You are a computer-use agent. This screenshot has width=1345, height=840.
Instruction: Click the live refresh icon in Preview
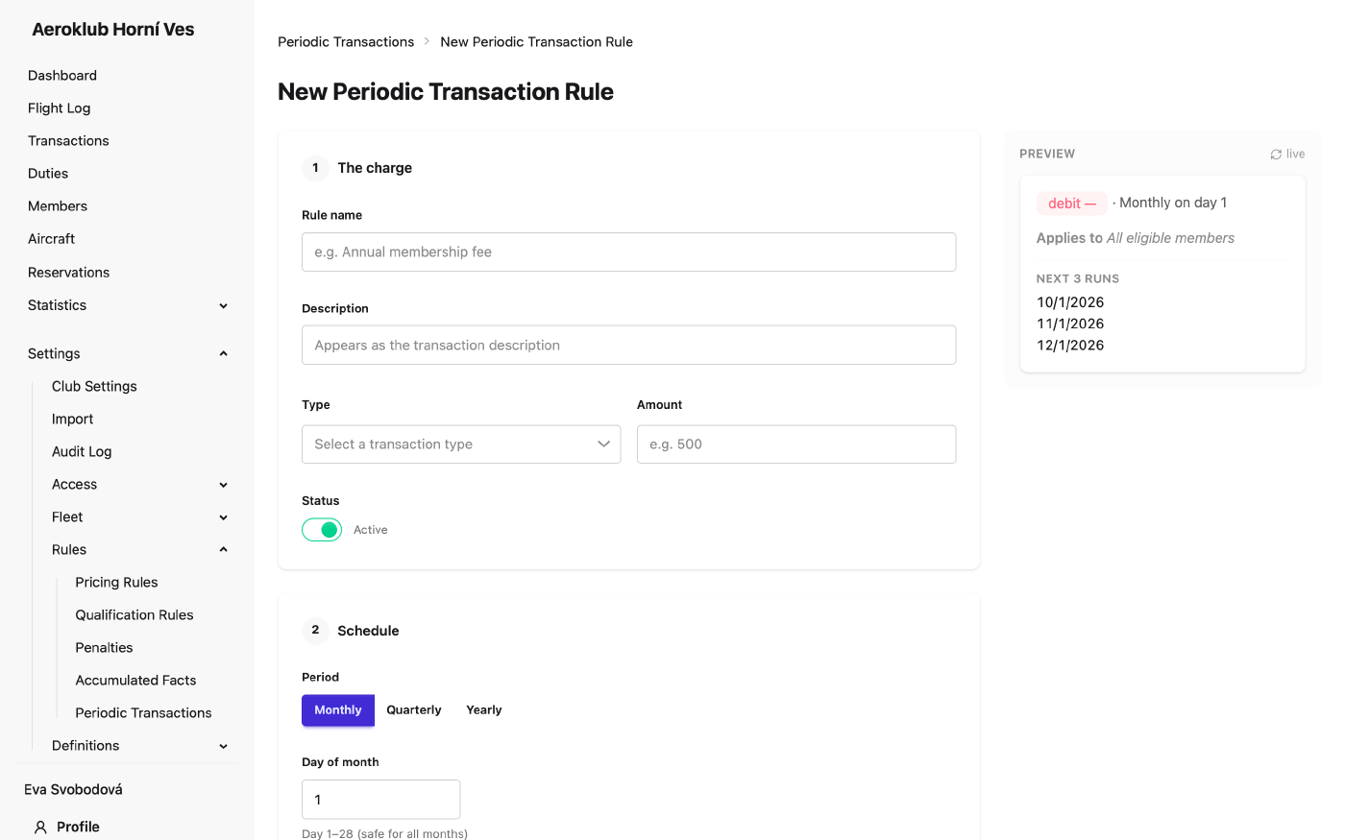coord(1276,155)
